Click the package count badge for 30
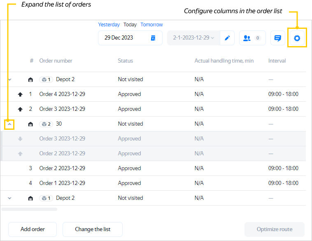This screenshot has height=241, width=312. pos(46,124)
